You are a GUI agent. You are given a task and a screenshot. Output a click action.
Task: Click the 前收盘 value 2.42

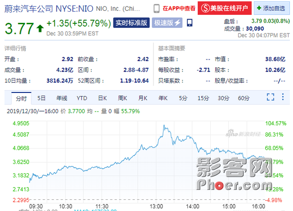(143, 59)
